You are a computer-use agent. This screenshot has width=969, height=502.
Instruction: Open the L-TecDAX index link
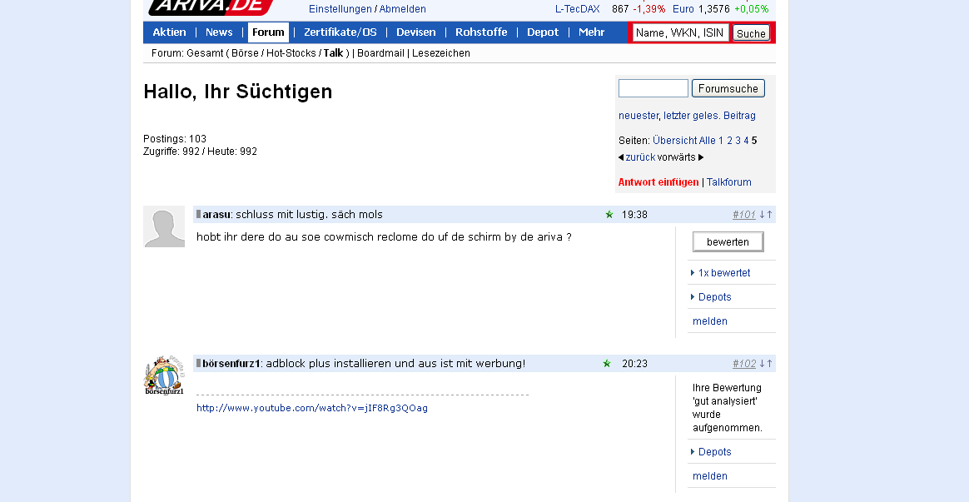click(x=577, y=9)
